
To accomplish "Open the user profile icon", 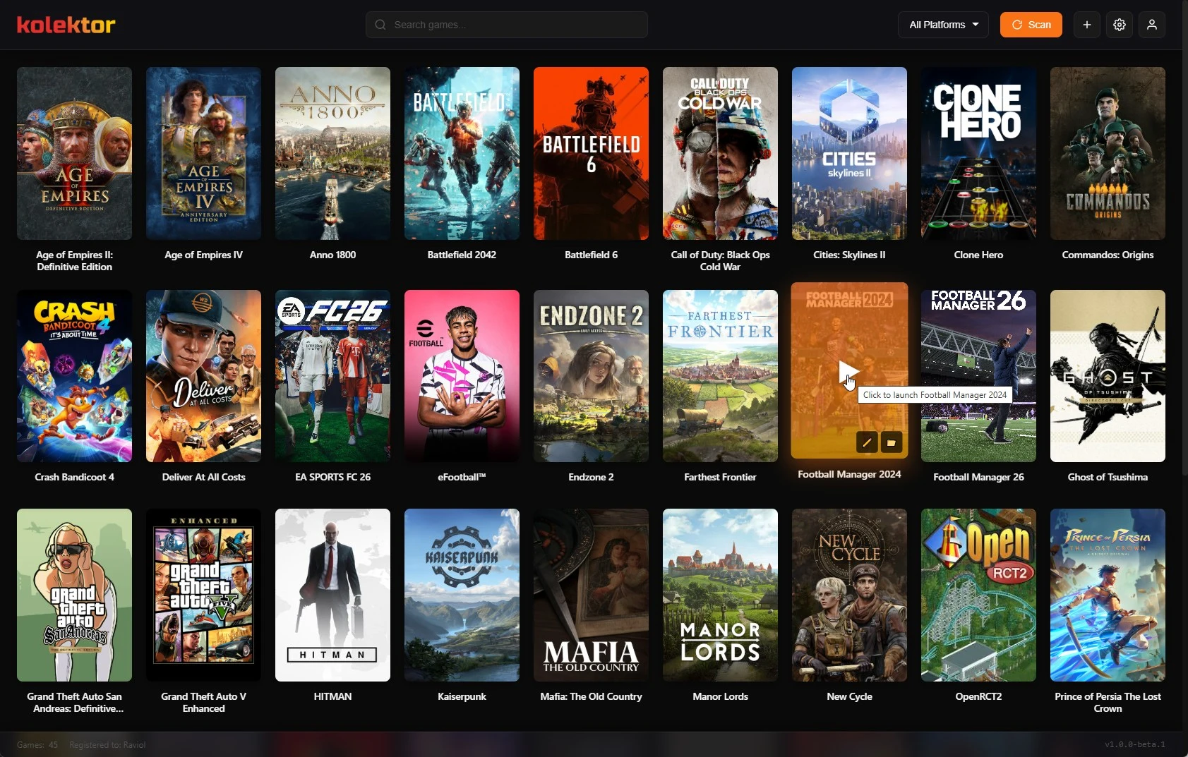I will pyautogui.click(x=1151, y=25).
